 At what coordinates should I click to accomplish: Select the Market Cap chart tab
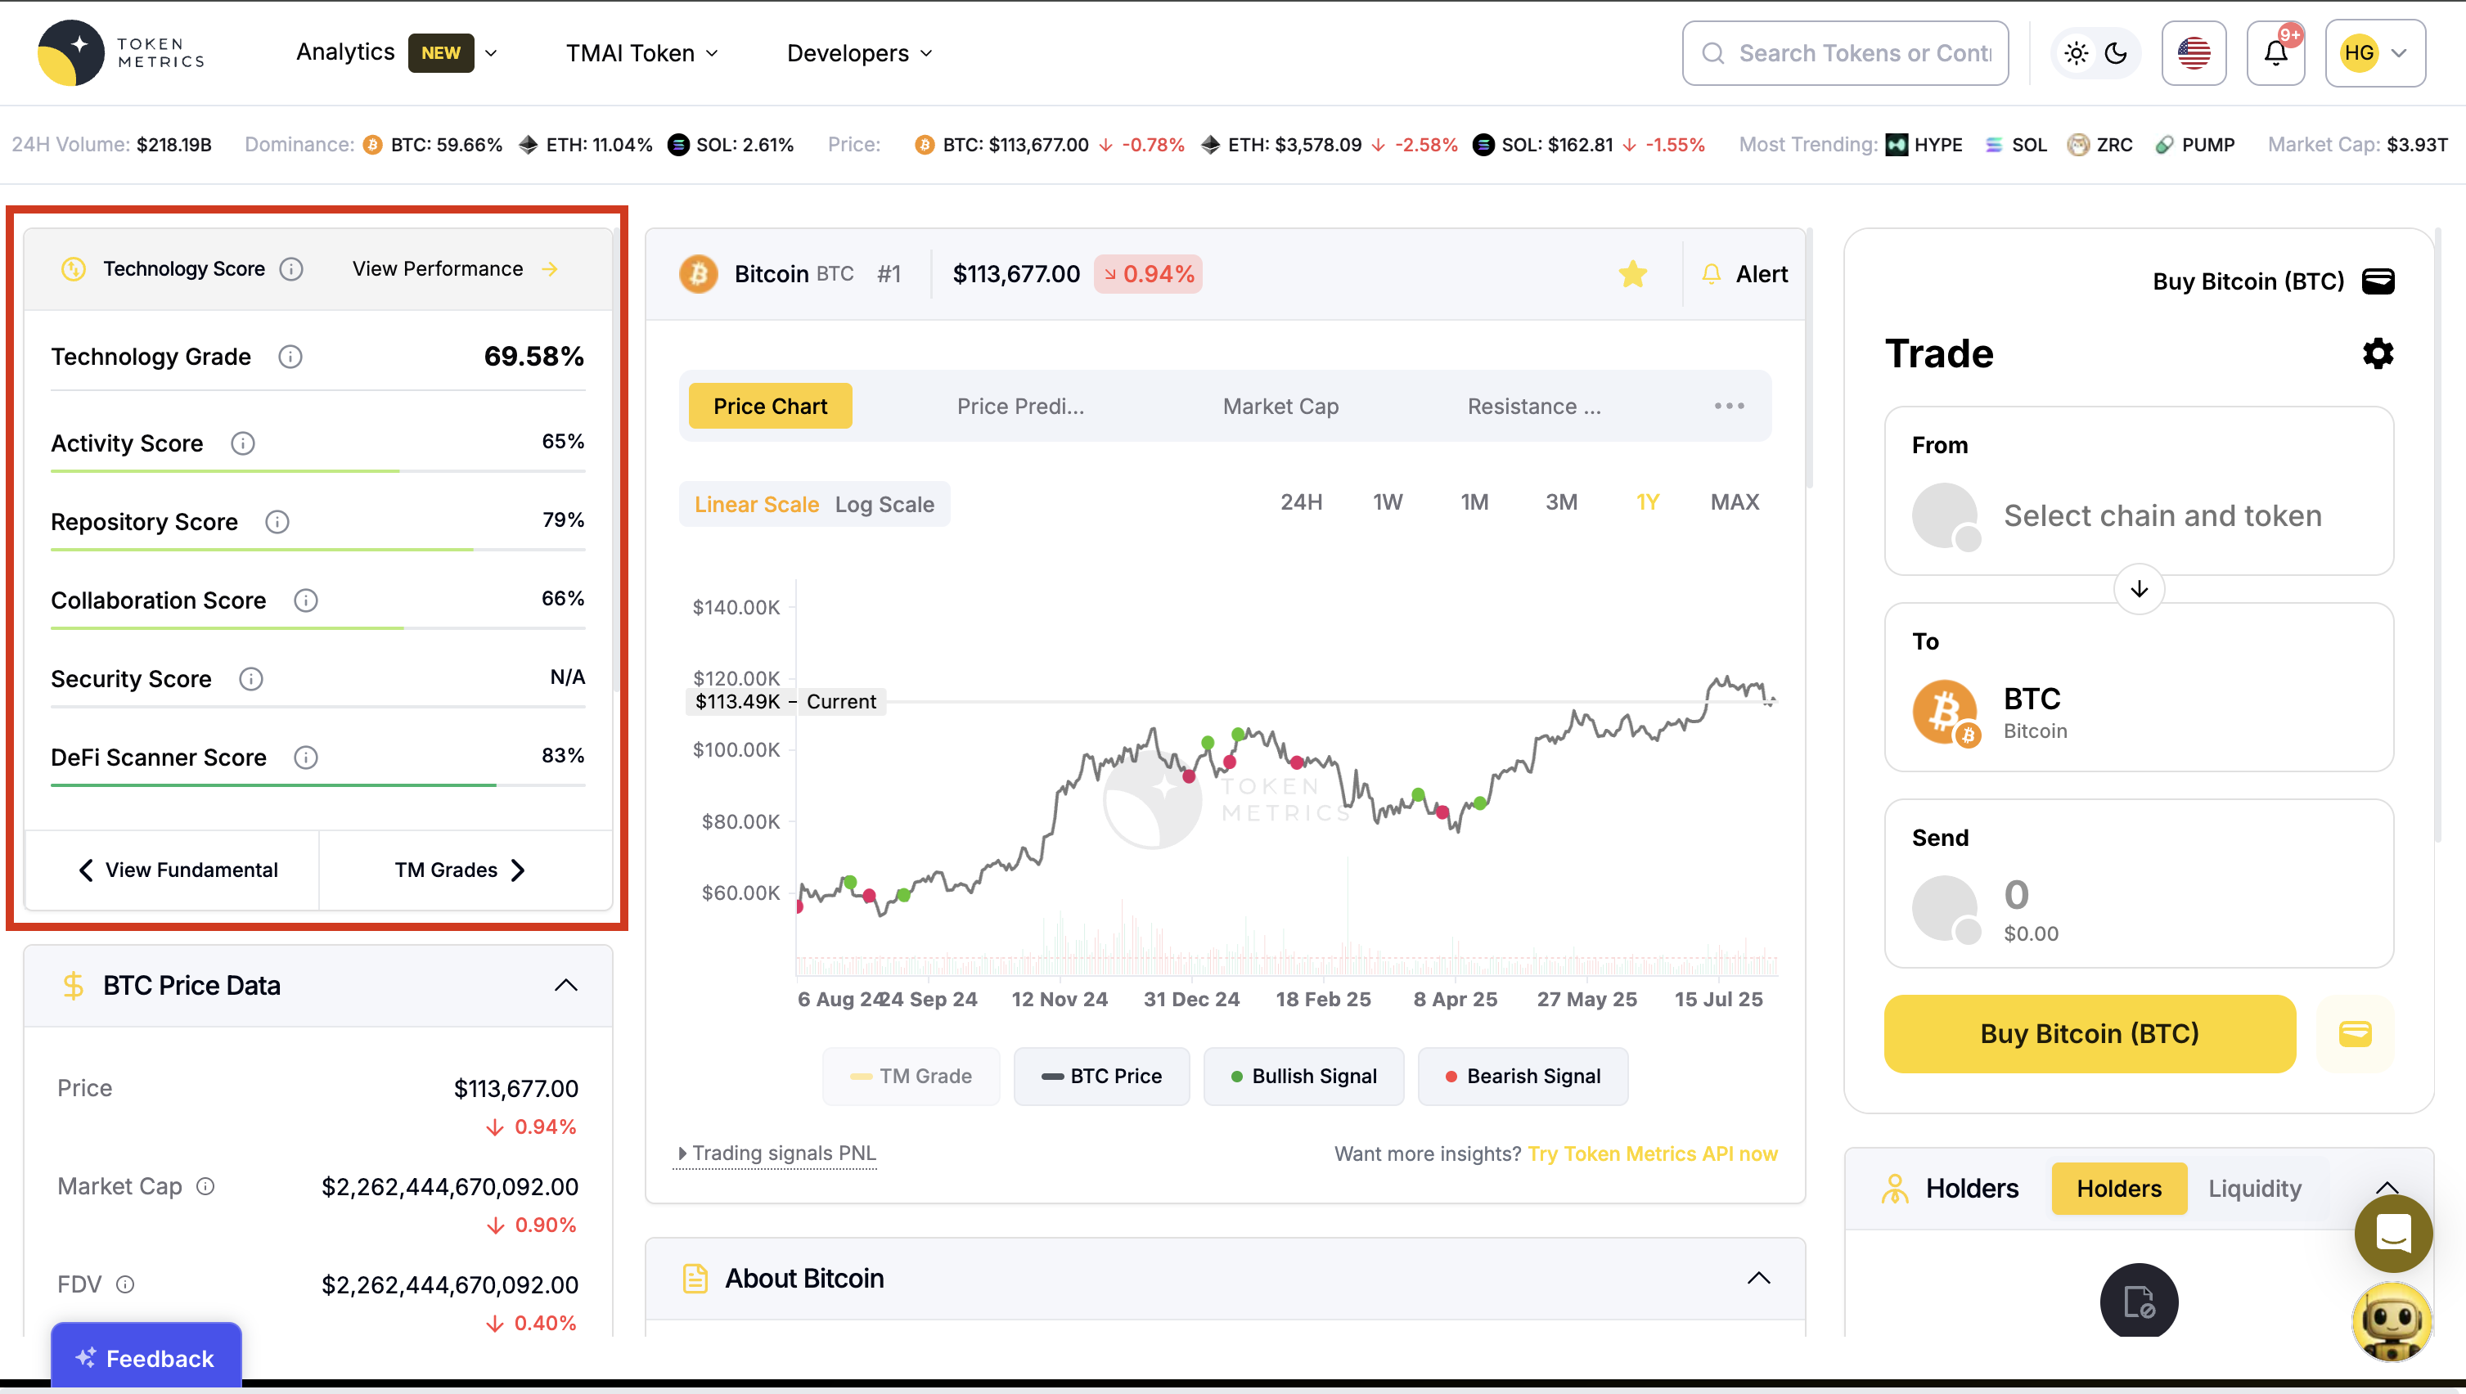point(1281,406)
